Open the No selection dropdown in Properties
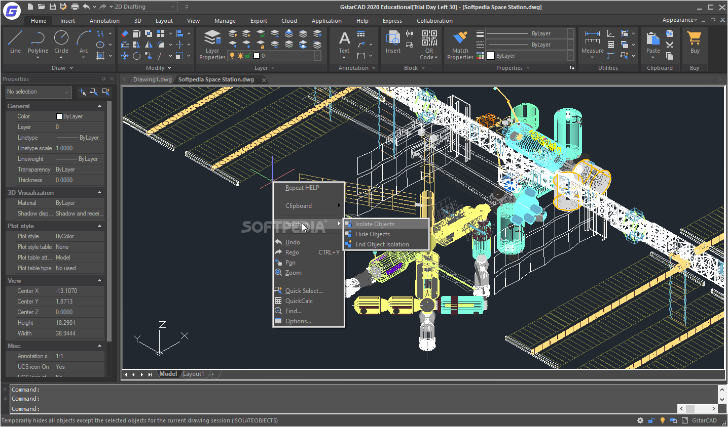This screenshot has height=427, width=728. pyautogui.click(x=39, y=92)
